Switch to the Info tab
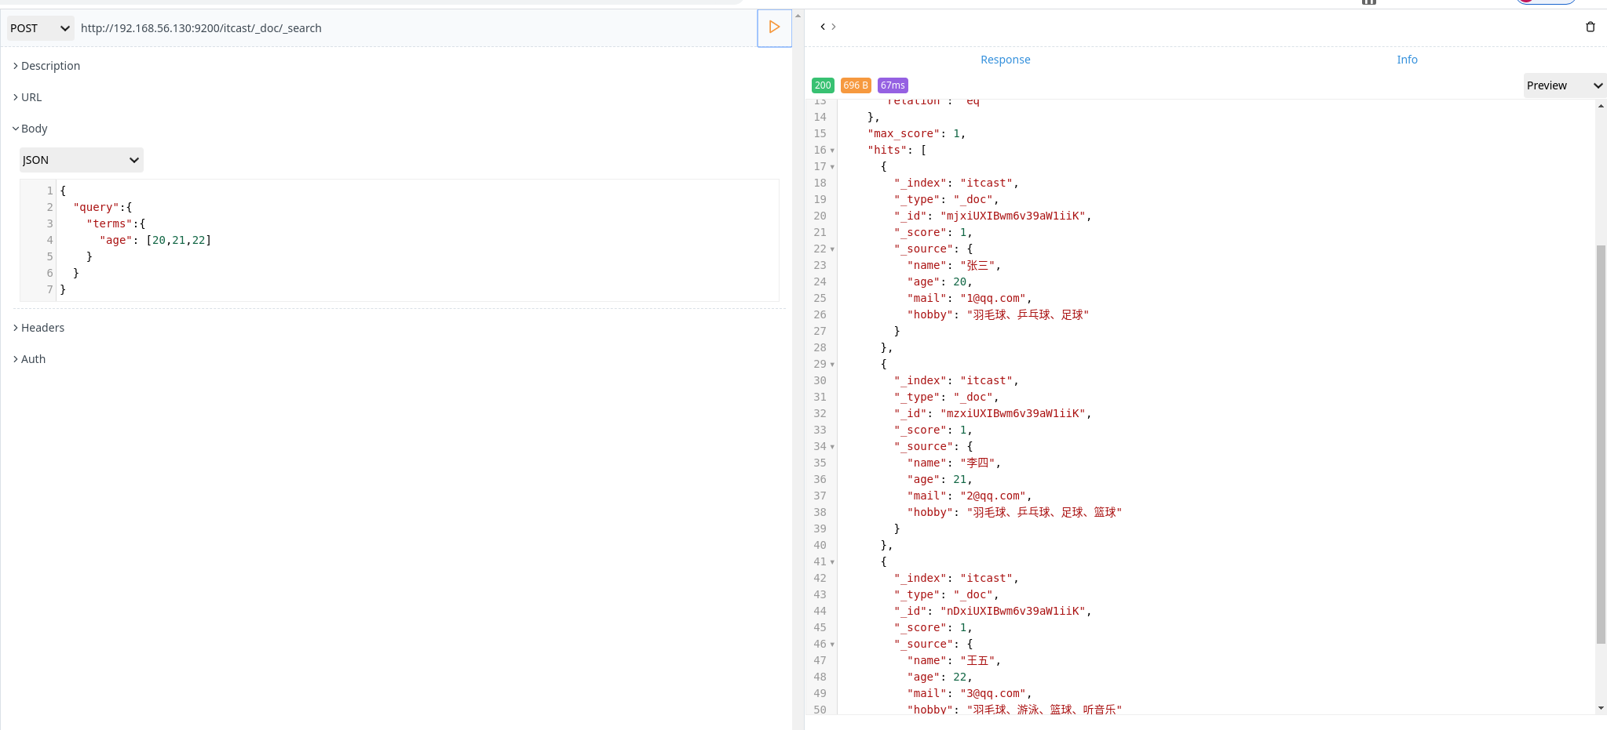The width and height of the screenshot is (1607, 730). [1406, 60]
